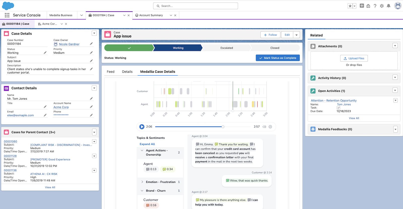This screenshot has width=403, height=209.
Task: Expand the Emotion - Frustration topic
Action: pos(142,182)
